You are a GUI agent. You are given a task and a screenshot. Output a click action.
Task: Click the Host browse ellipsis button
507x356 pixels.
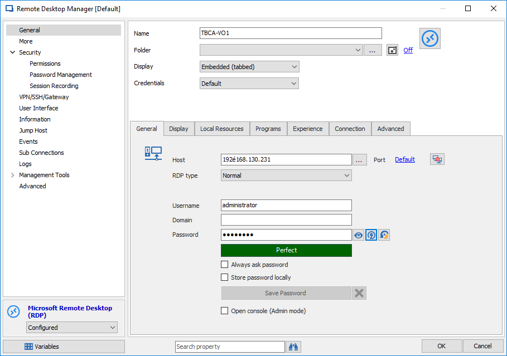click(359, 159)
